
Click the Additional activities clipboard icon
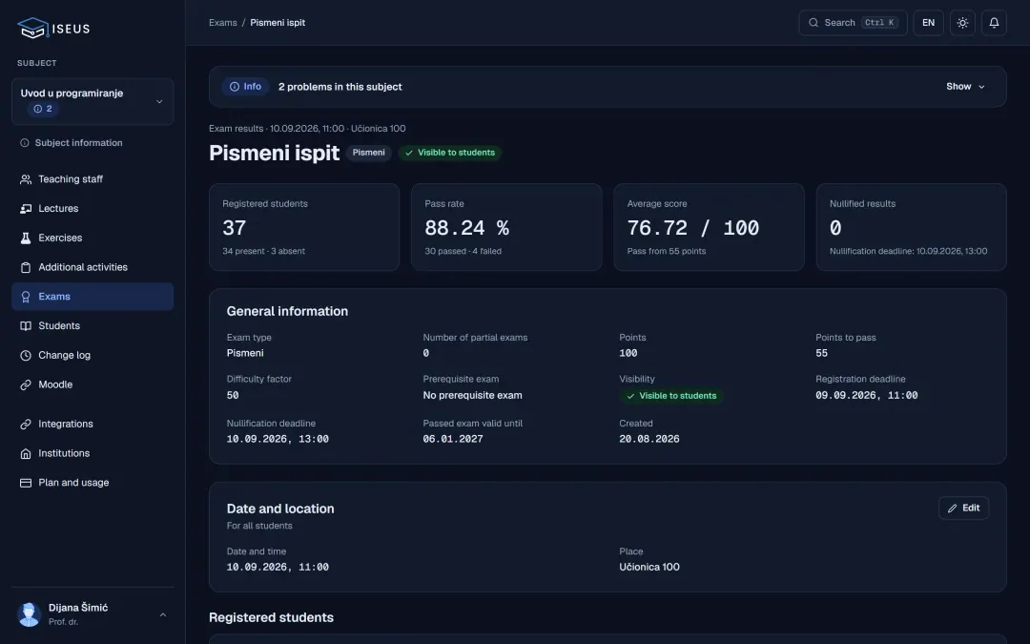coord(26,267)
